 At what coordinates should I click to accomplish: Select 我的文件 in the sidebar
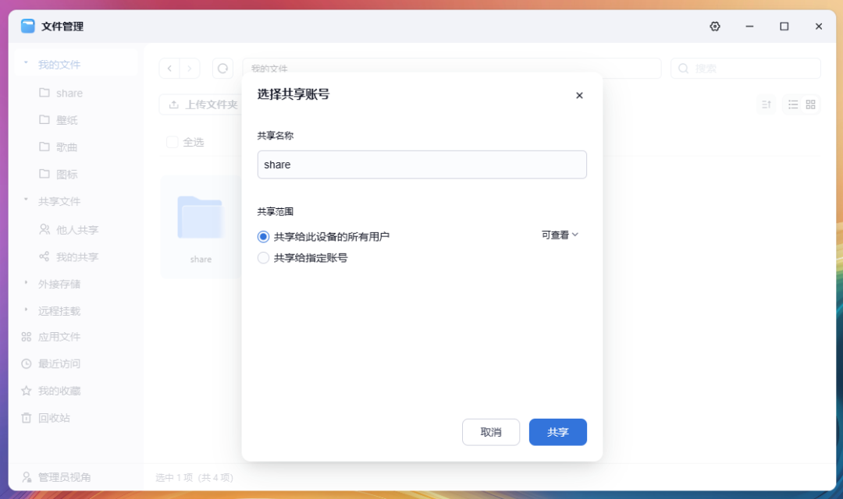[x=59, y=65]
